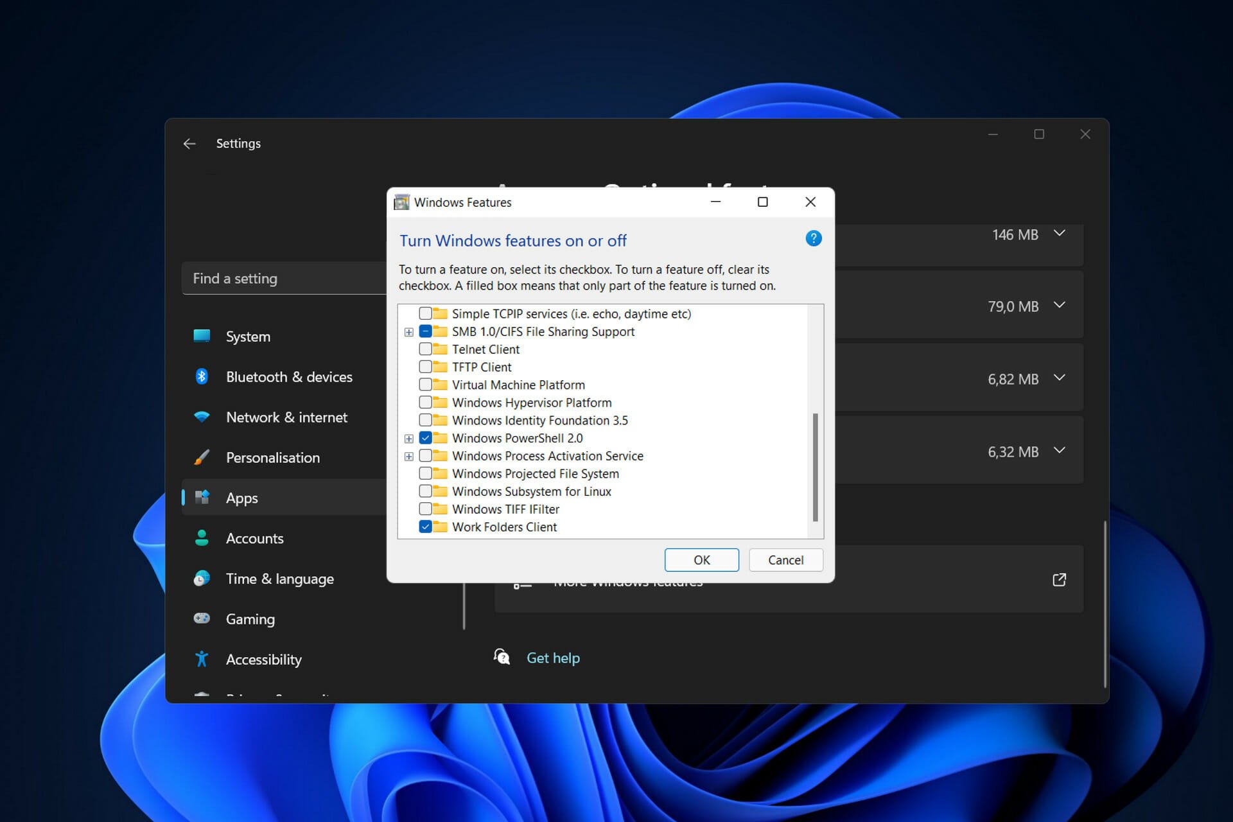Cancel the Windows Features dialog

pos(785,560)
